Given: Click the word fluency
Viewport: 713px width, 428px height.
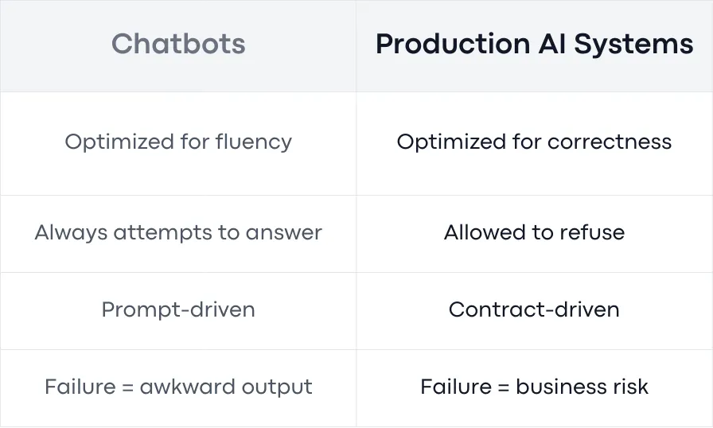Looking at the screenshot, I should tap(254, 142).
